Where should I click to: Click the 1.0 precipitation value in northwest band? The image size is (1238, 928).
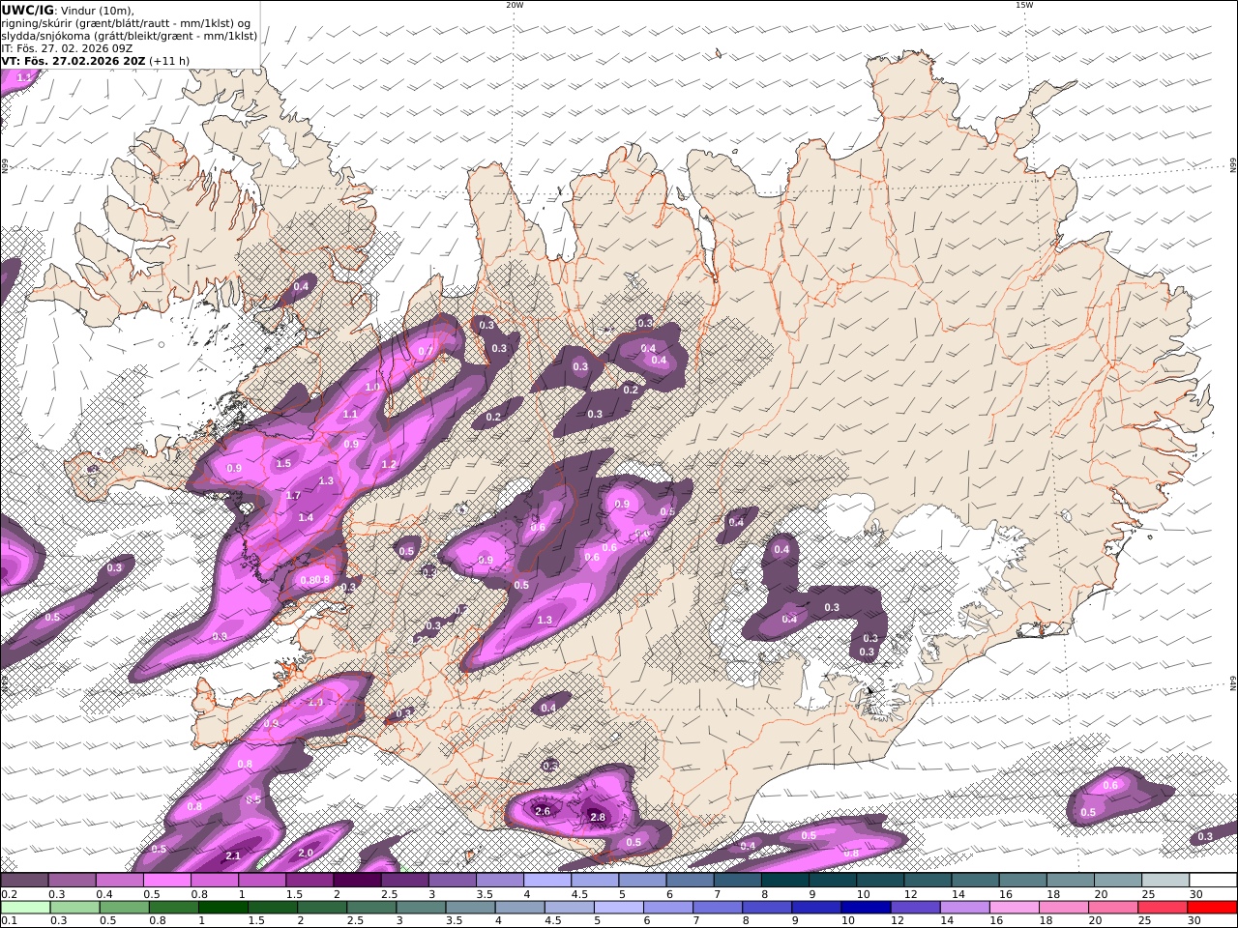coord(372,387)
